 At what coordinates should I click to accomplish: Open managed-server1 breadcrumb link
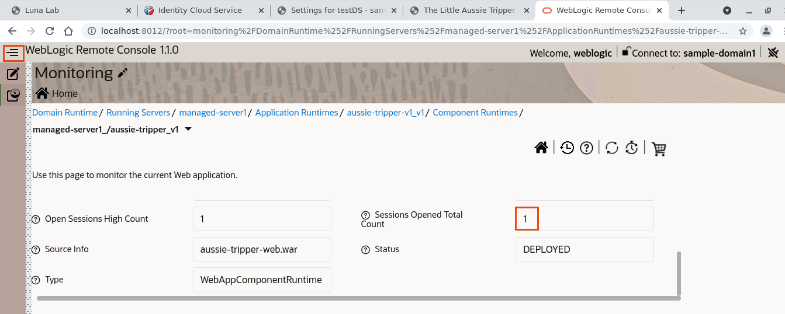pos(213,113)
